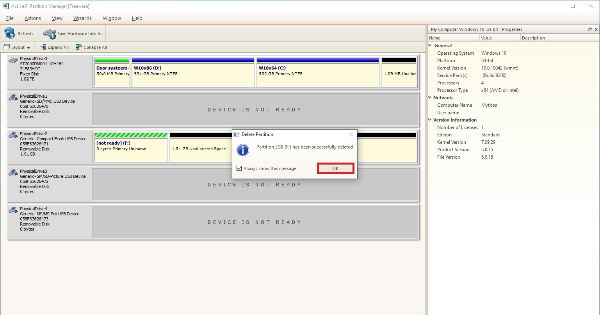Collapse the Version Information section
Image resolution: width=600 pixels, height=315 pixels.
coord(430,120)
